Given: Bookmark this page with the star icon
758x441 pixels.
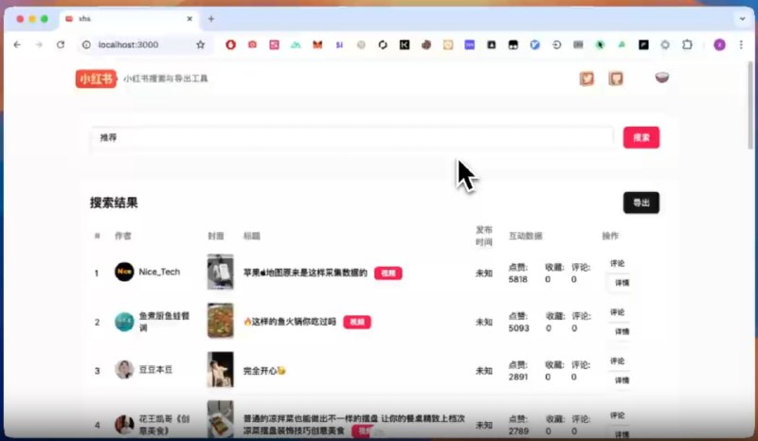Looking at the screenshot, I should coord(200,44).
